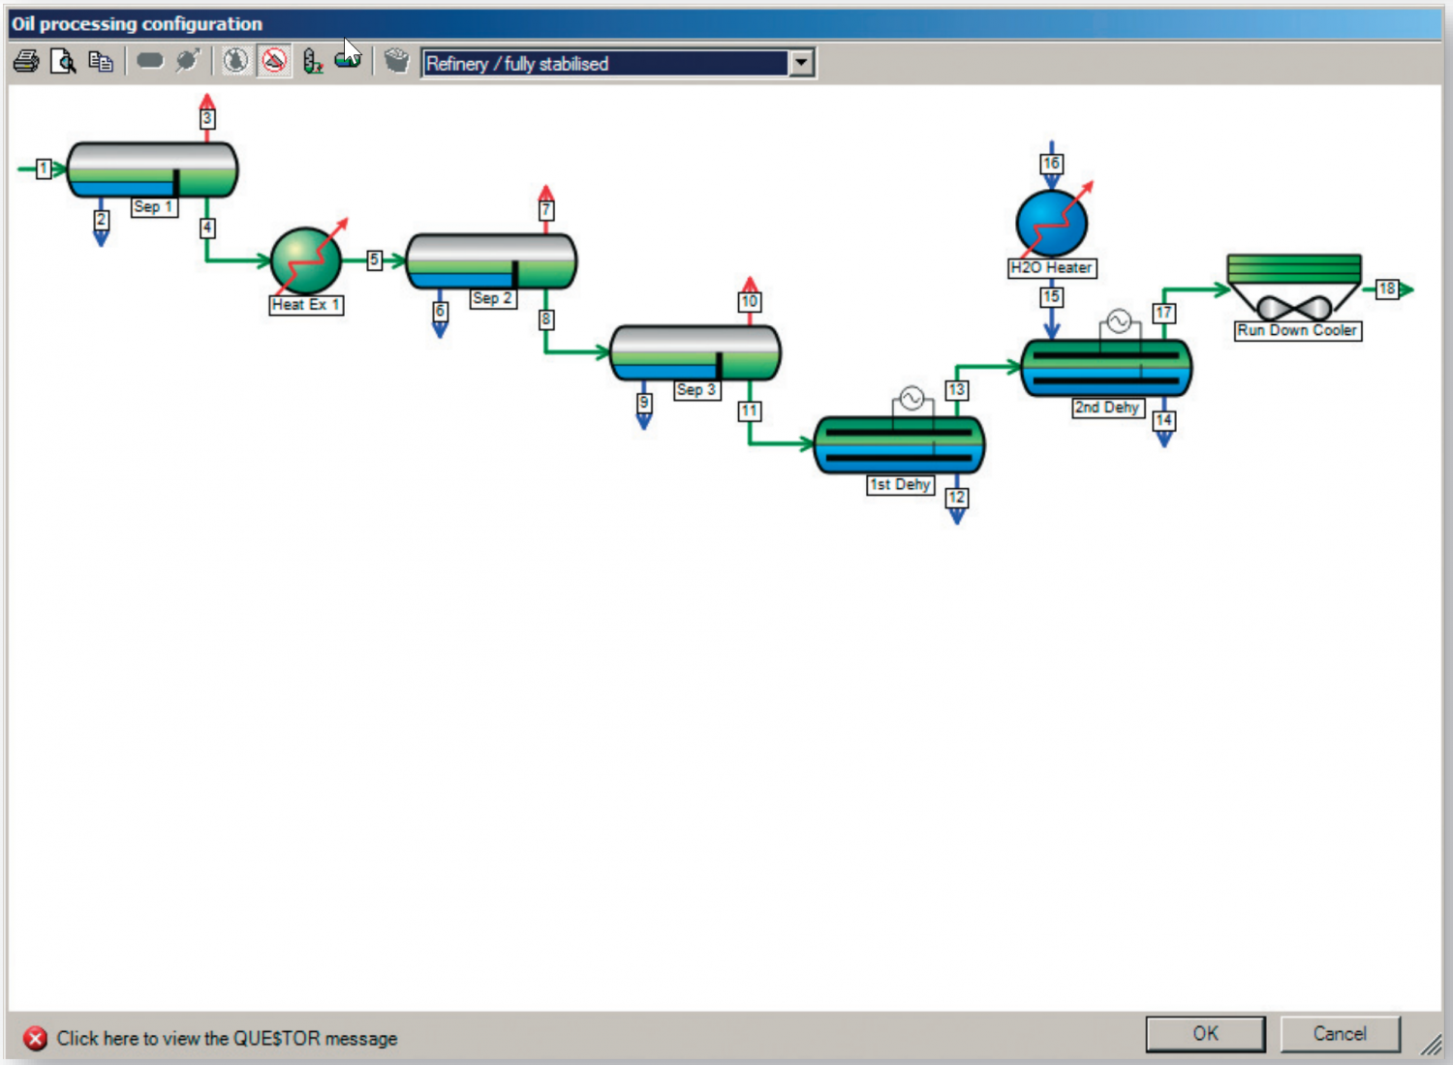
Task: Select the Sep 1 separator vessel
Action: 152,170
